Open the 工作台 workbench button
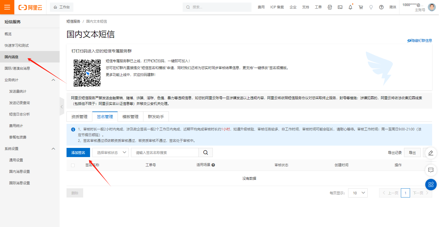 coord(62,7)
